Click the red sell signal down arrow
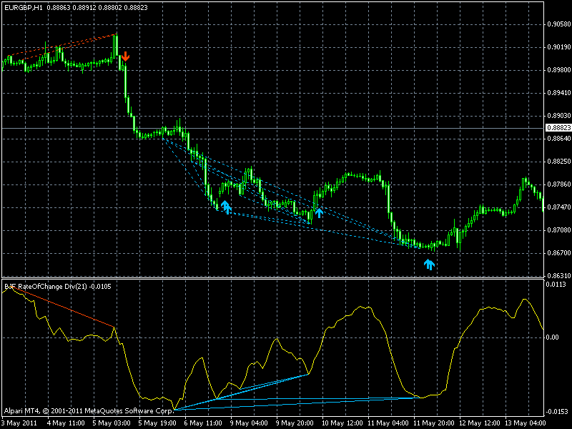The width and height of the screenshot is (572, 429). point(126,56)
